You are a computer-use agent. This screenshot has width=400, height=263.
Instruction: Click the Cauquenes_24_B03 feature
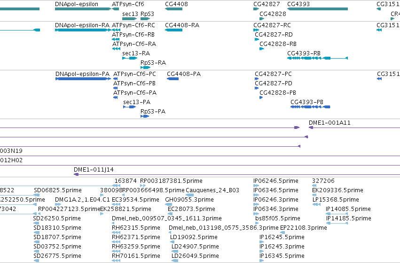(189, 195)
